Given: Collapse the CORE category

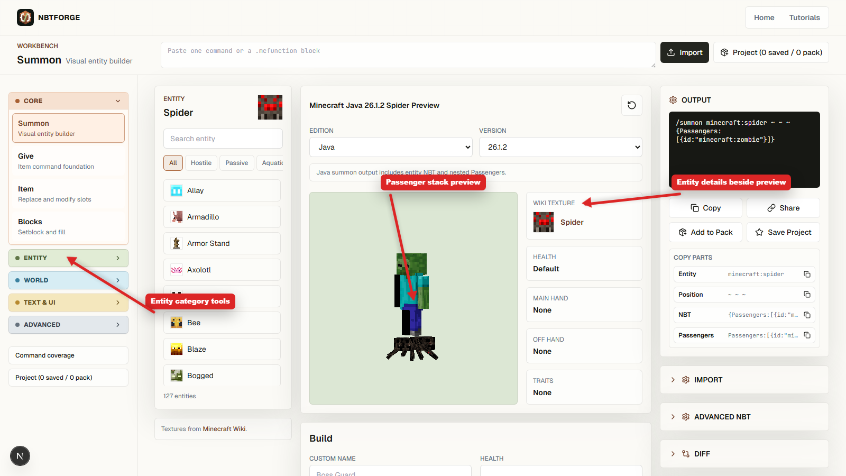Looking at the screenshot, I should click(68, 101).
